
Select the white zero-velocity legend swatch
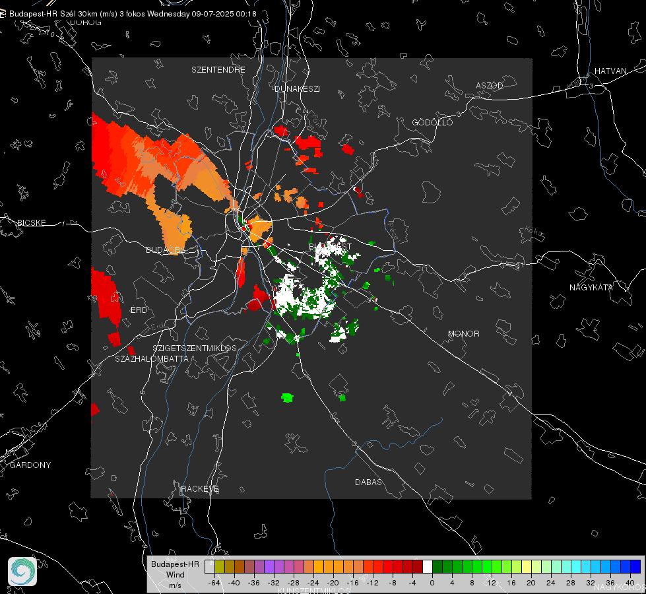tap(428, 566)
